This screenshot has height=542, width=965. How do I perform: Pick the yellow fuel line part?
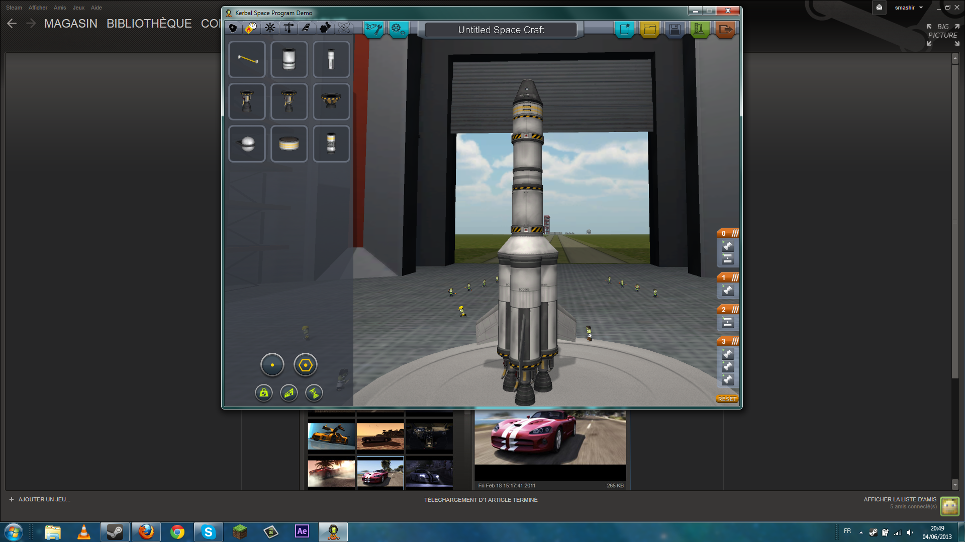point(247,60)
